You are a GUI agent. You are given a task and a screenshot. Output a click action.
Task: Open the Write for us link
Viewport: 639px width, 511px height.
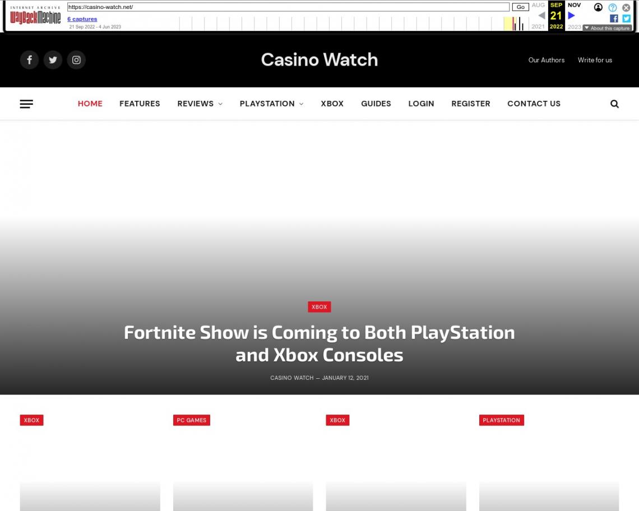(x=595, y=60)
